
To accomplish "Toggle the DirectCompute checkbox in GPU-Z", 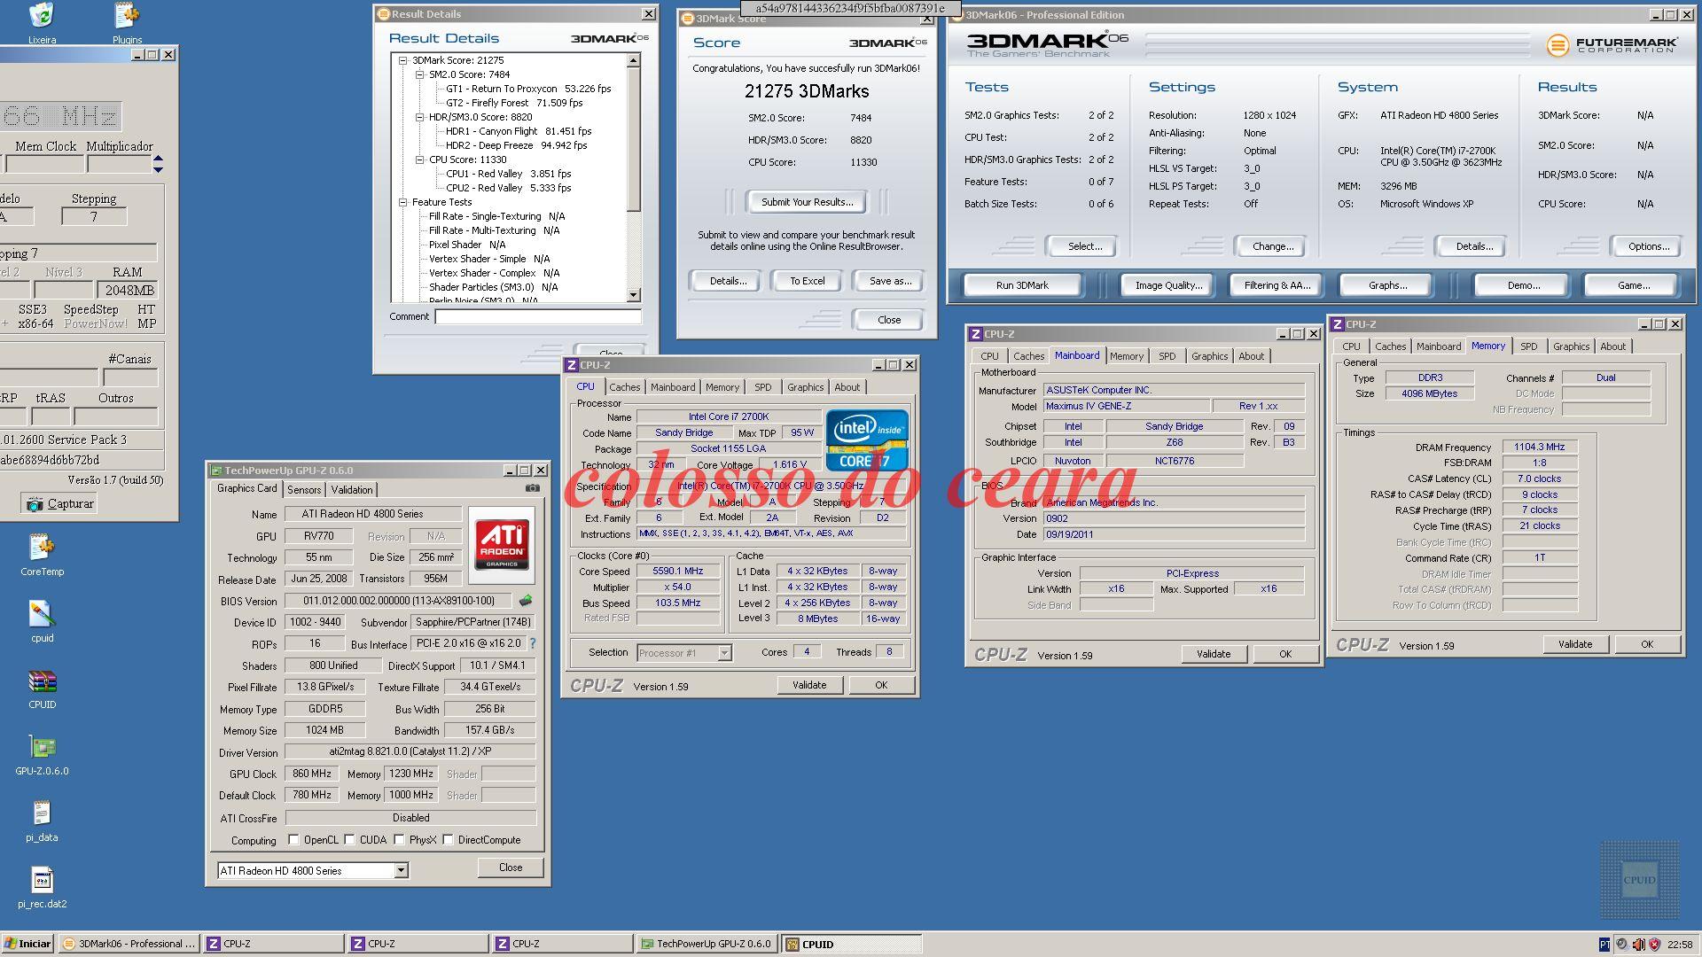I will pyautogui.click(x=448, y=840).
